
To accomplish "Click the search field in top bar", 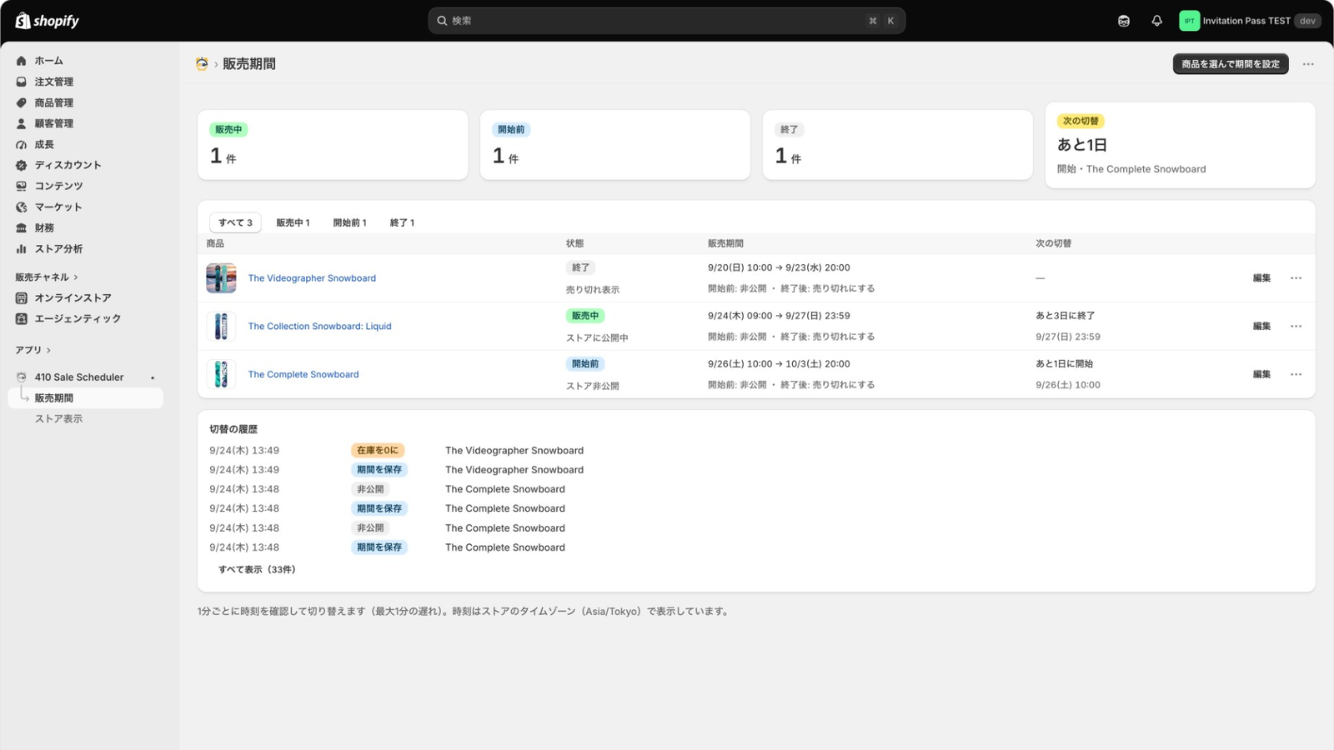I will point(667,21).
